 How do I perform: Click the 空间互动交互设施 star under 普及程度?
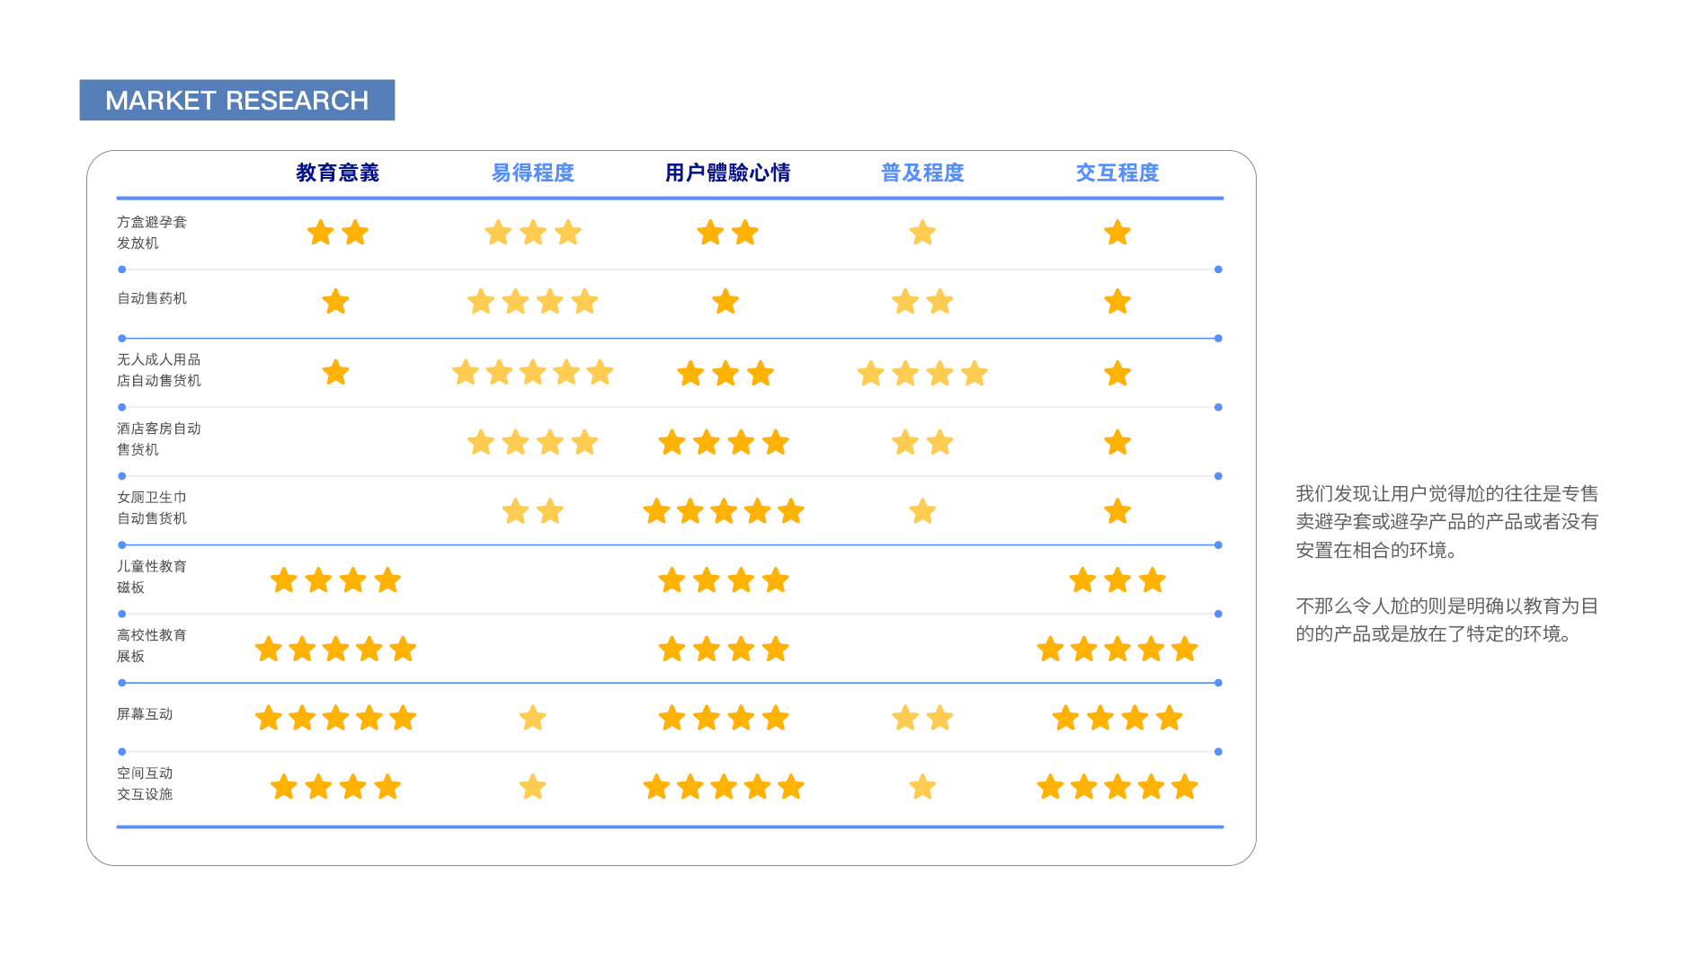922,787
